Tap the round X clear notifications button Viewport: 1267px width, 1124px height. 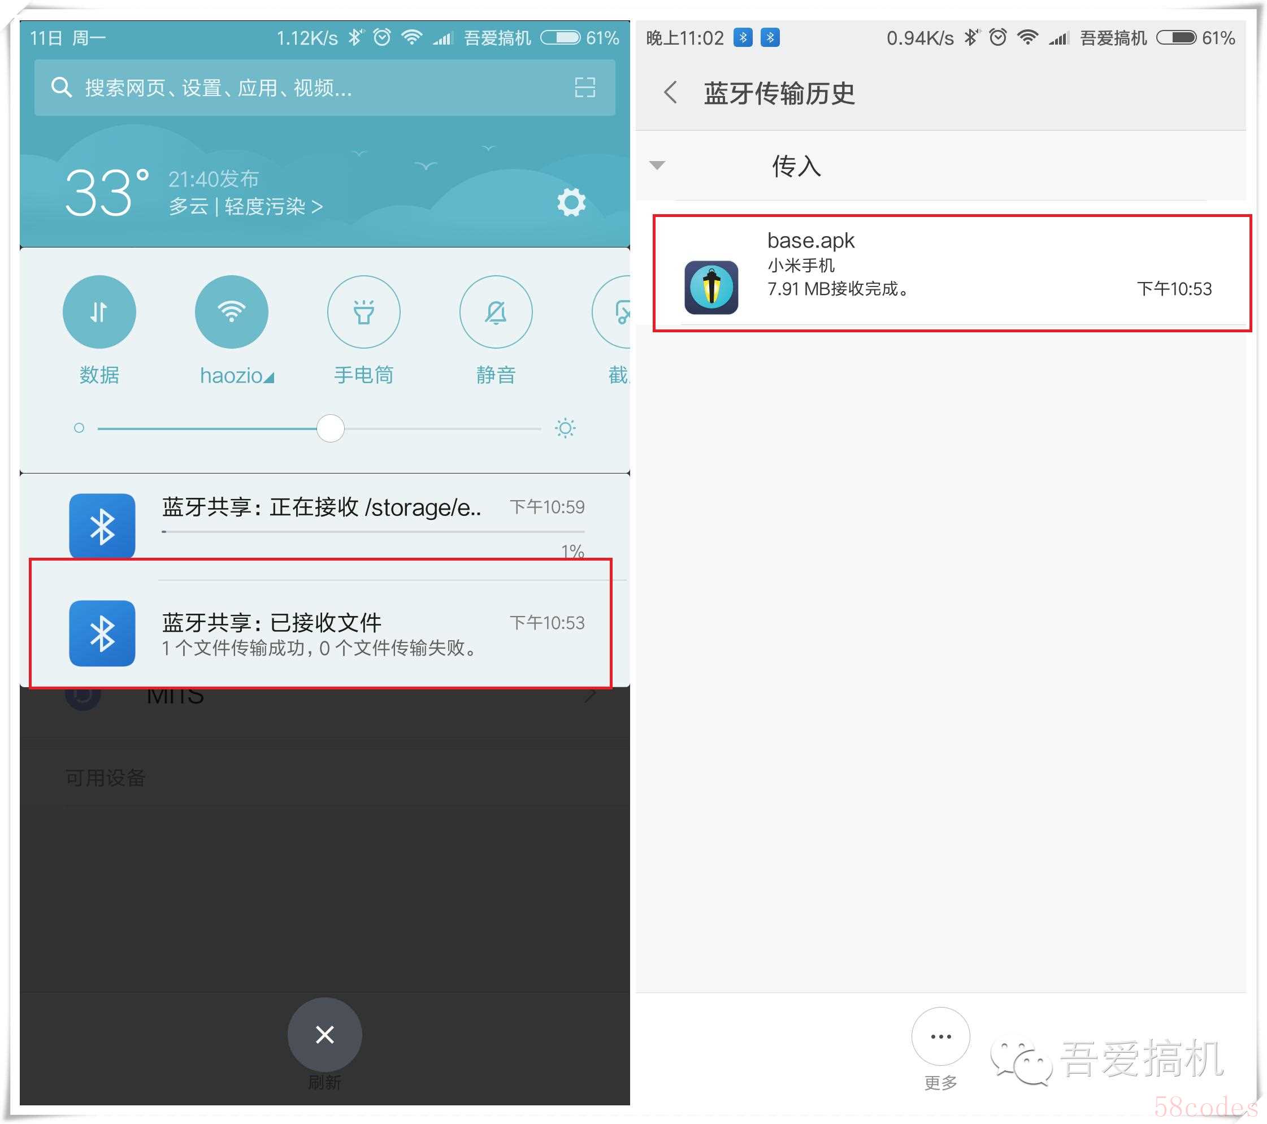[x=325, y=1035]
